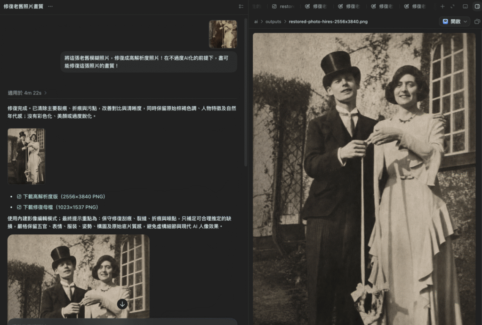The width and height of the screenshot is (482, 325).
Task: Click the user message bubble 將這張老舊模糊照片
Action: (x=149, y=62)
